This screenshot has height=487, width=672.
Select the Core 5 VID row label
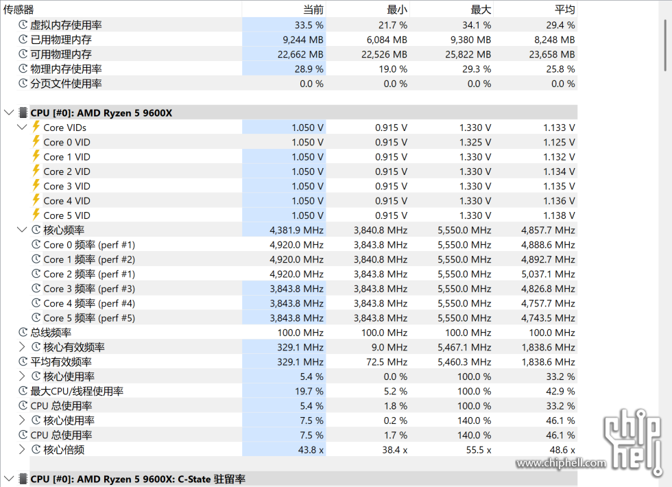tap(67, 215)
